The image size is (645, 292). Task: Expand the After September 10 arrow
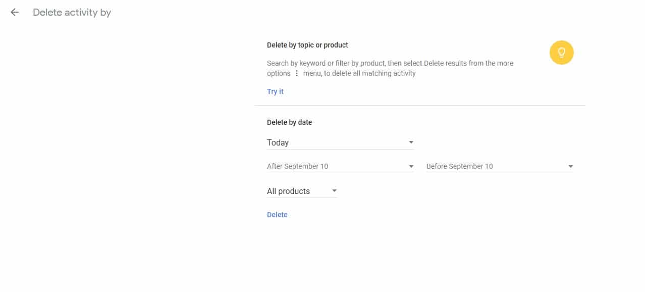[x=411, y=166]
